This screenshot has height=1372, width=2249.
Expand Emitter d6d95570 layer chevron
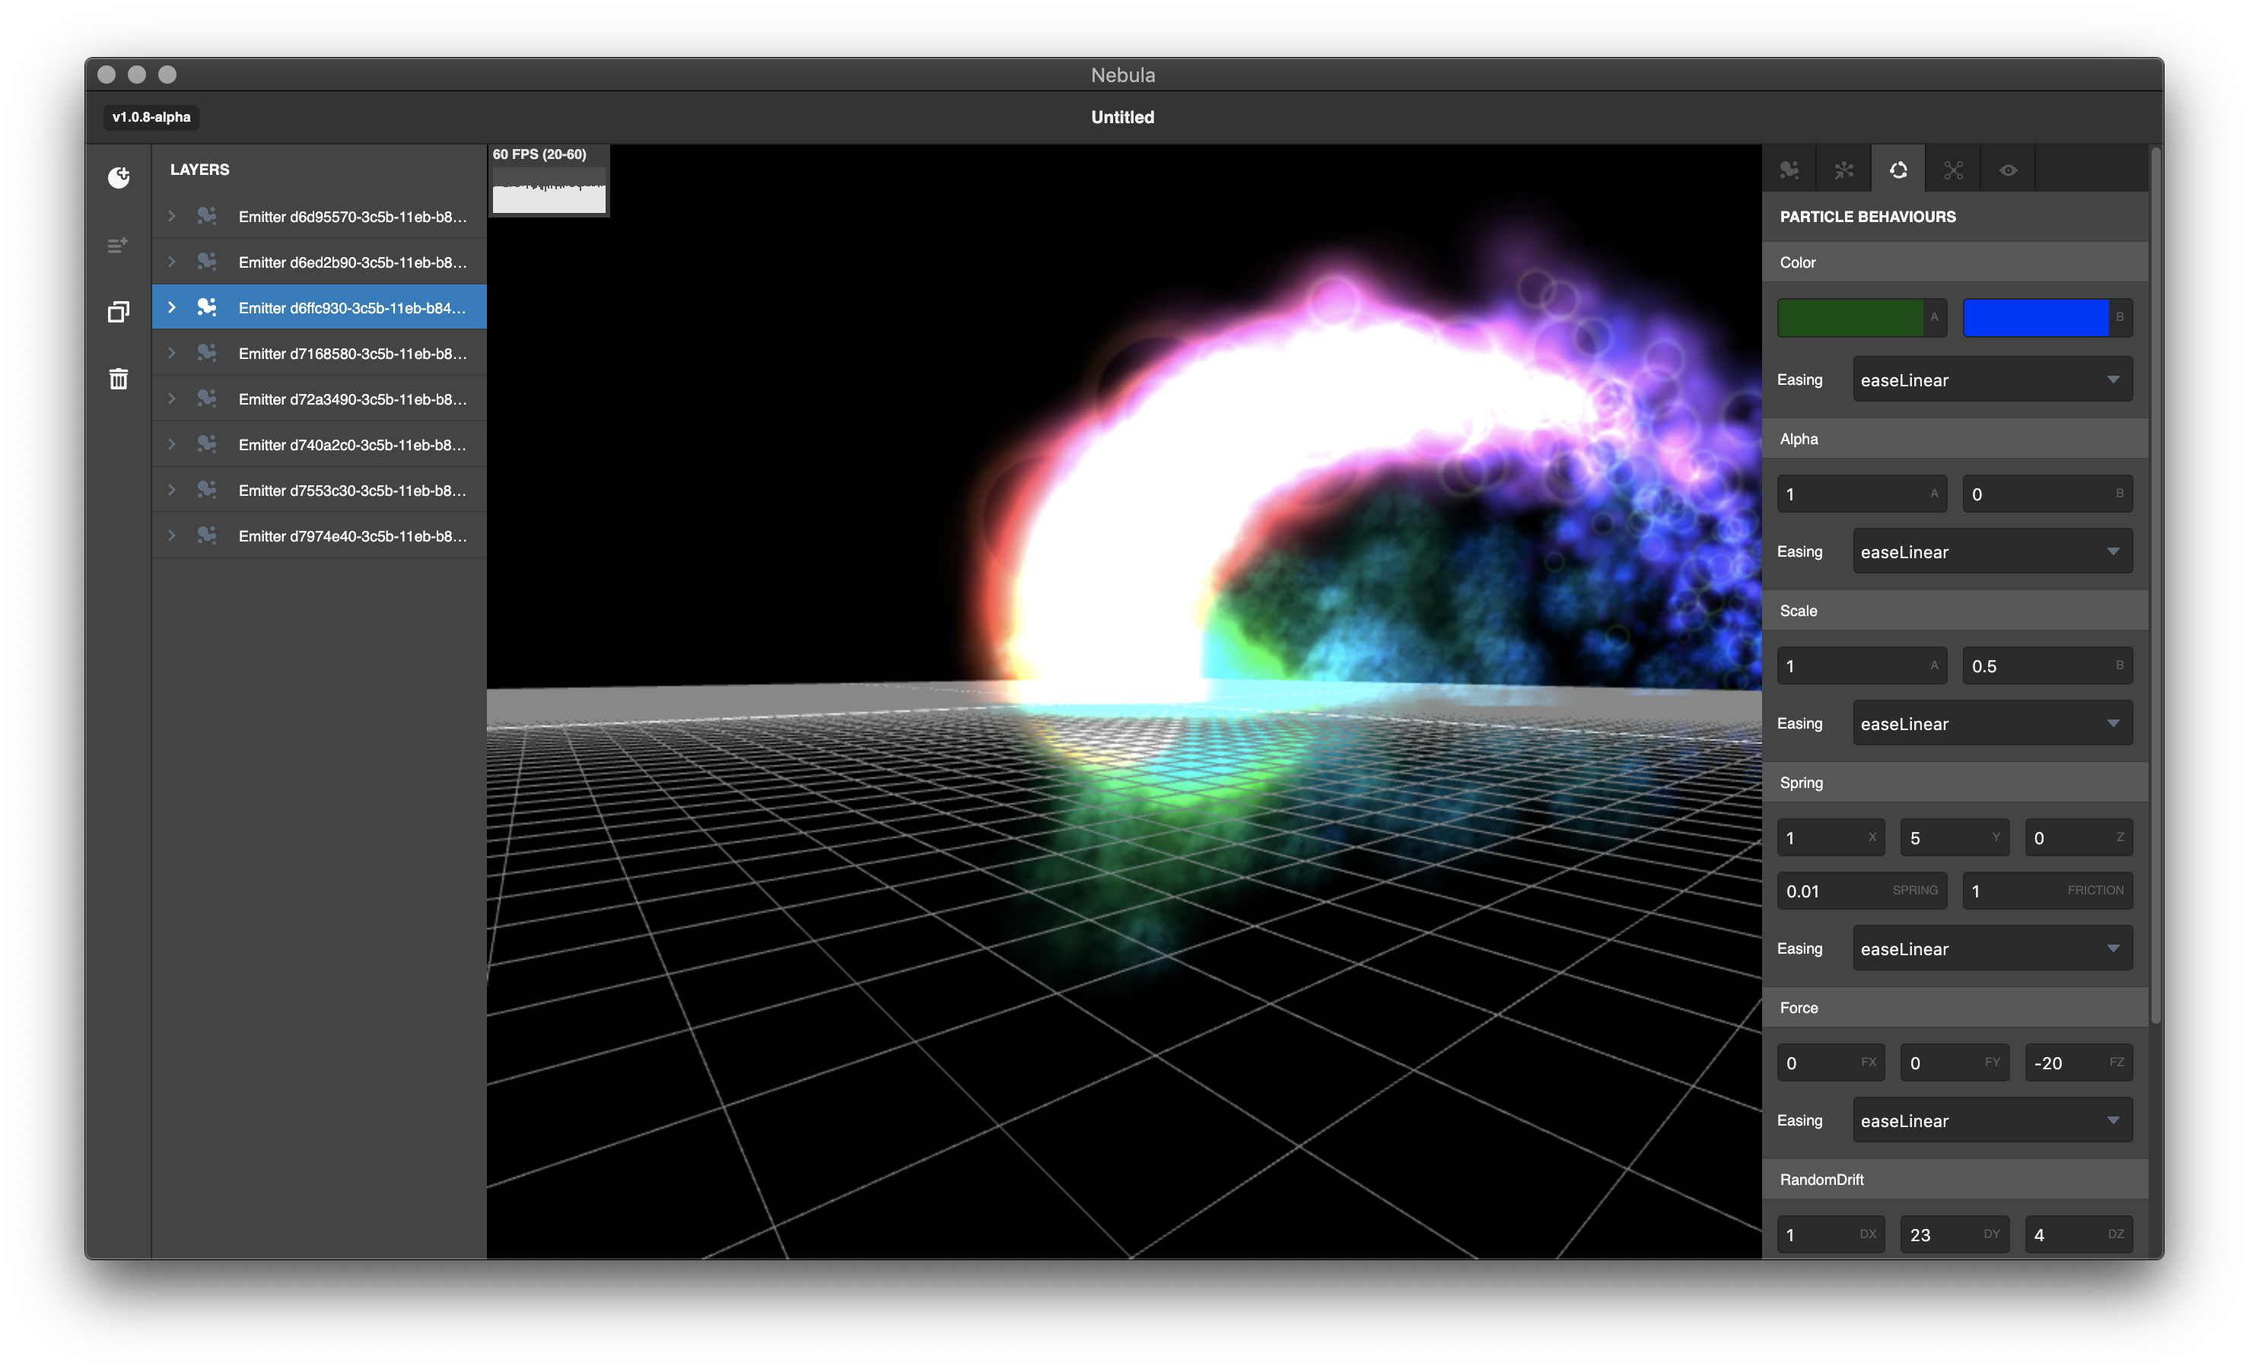(x=172, y=216)
